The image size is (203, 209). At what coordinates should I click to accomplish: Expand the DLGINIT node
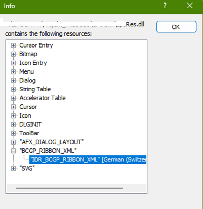(x=13, y=125)
